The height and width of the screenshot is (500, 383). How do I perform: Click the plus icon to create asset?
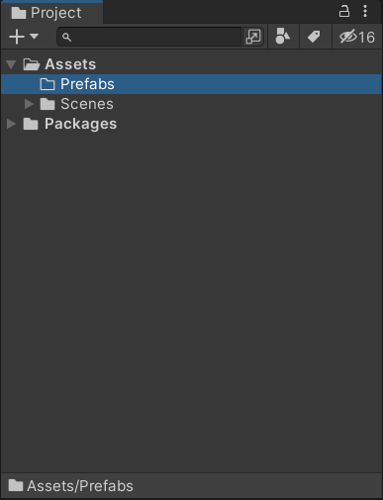(x=17, y=37)
